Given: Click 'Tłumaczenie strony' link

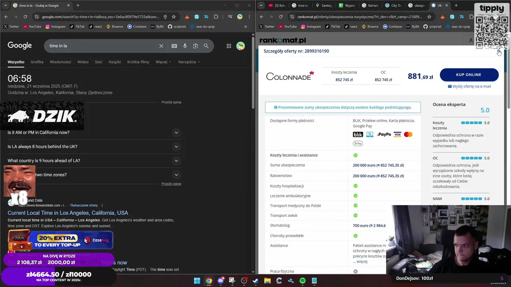Looking at the screenshot, I should [x=84, y=205].
